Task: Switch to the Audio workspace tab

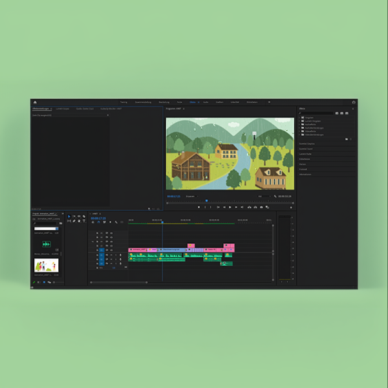Action: pyautogui.click(x=206, y=102)
